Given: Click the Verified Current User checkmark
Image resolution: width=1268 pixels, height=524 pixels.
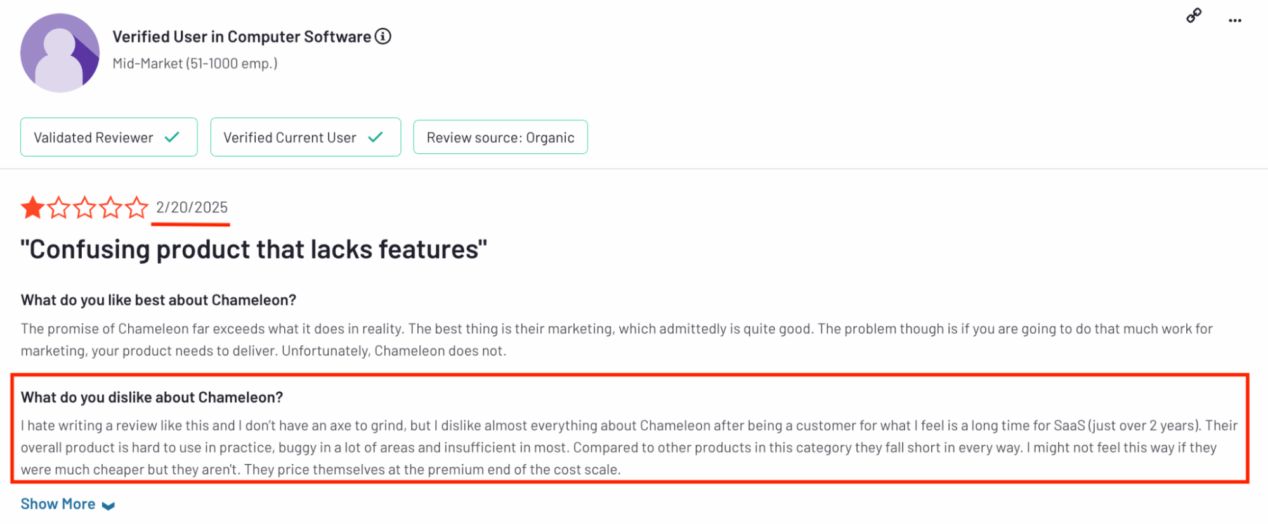Looking at the screenshot, I should [376, 137].
